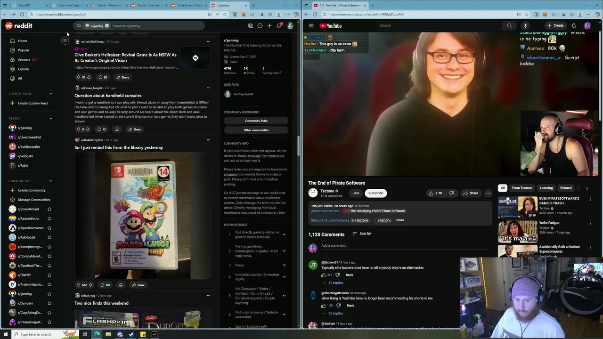Screen dimensions: 603x339
Task: Click the YouTube search input field
Action: (x=438, y=26)
